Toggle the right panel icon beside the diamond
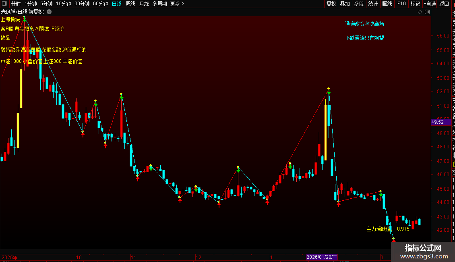This screenshot has width=455, height=262. coord(427,12)
